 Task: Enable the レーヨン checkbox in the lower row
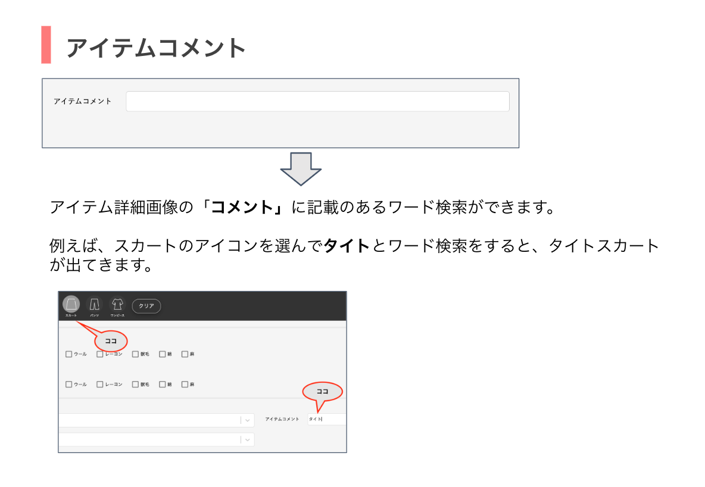tap(99, 385)
